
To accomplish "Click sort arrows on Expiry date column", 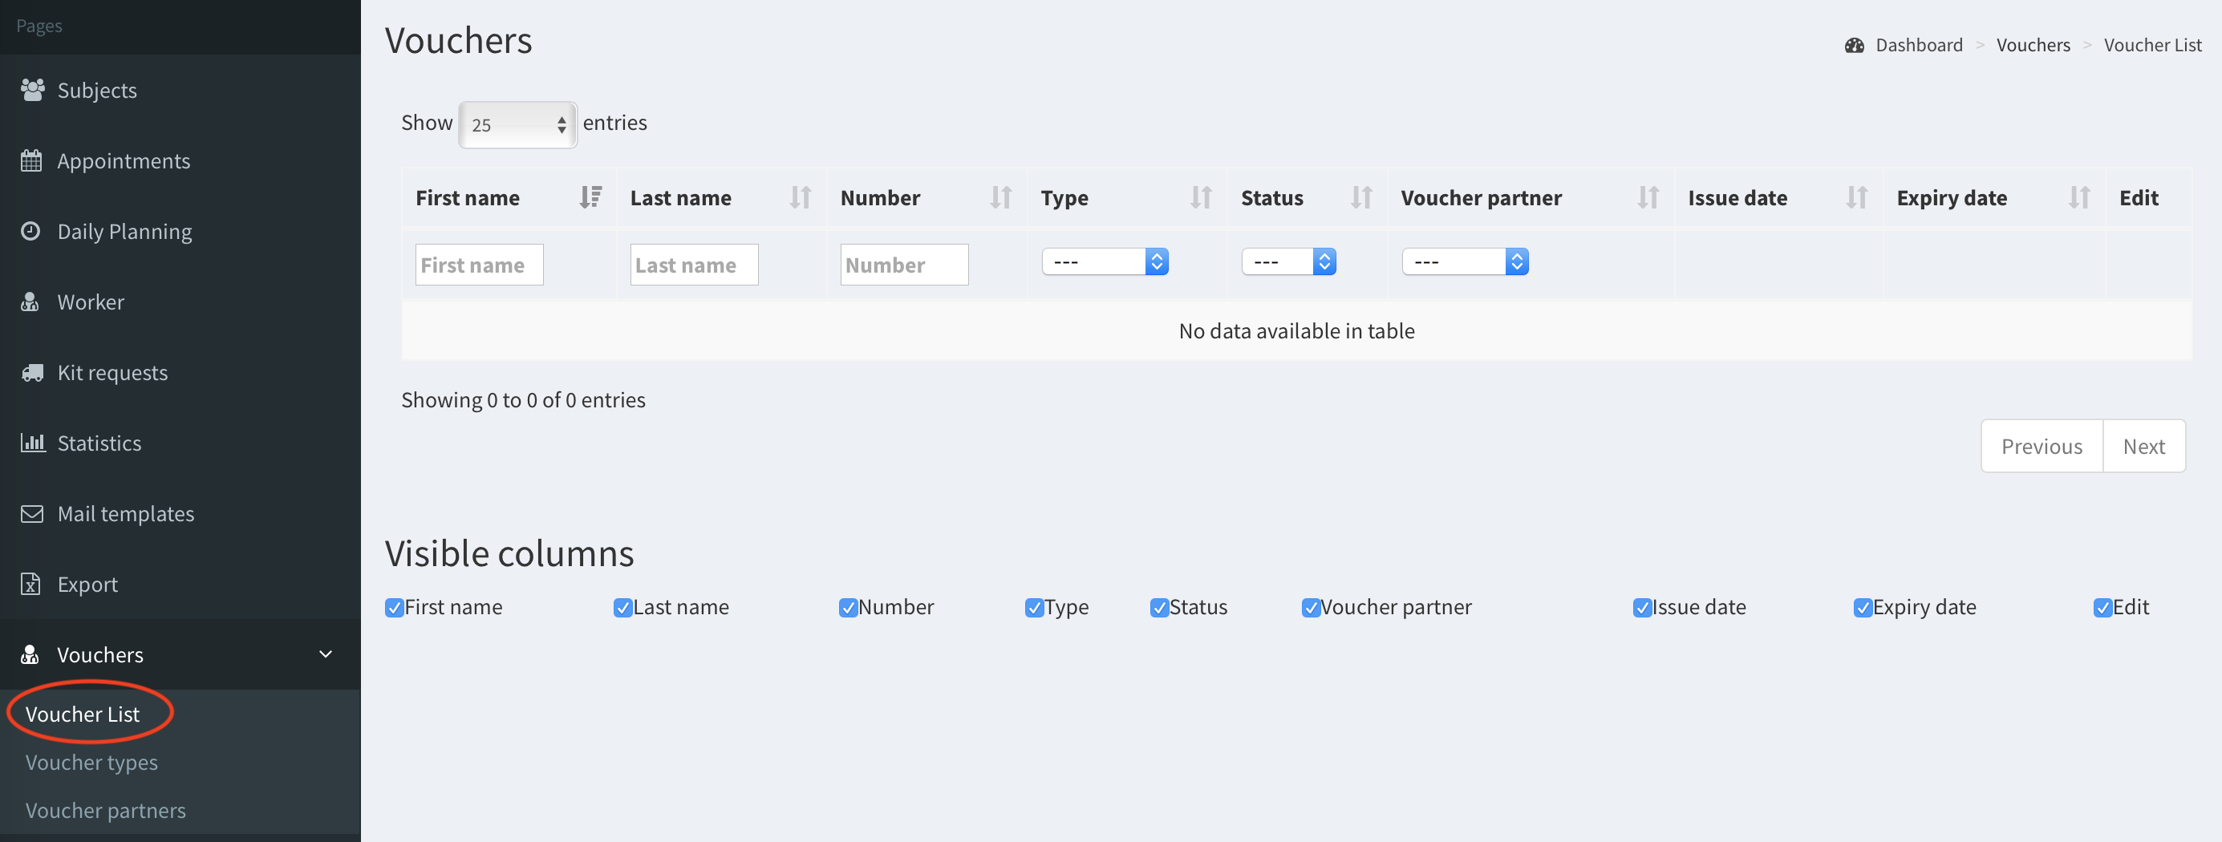I will coord(2078,197).
